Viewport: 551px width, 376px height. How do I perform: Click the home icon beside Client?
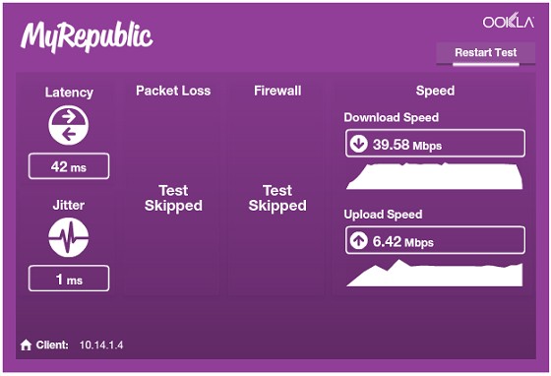click(26, 345)
